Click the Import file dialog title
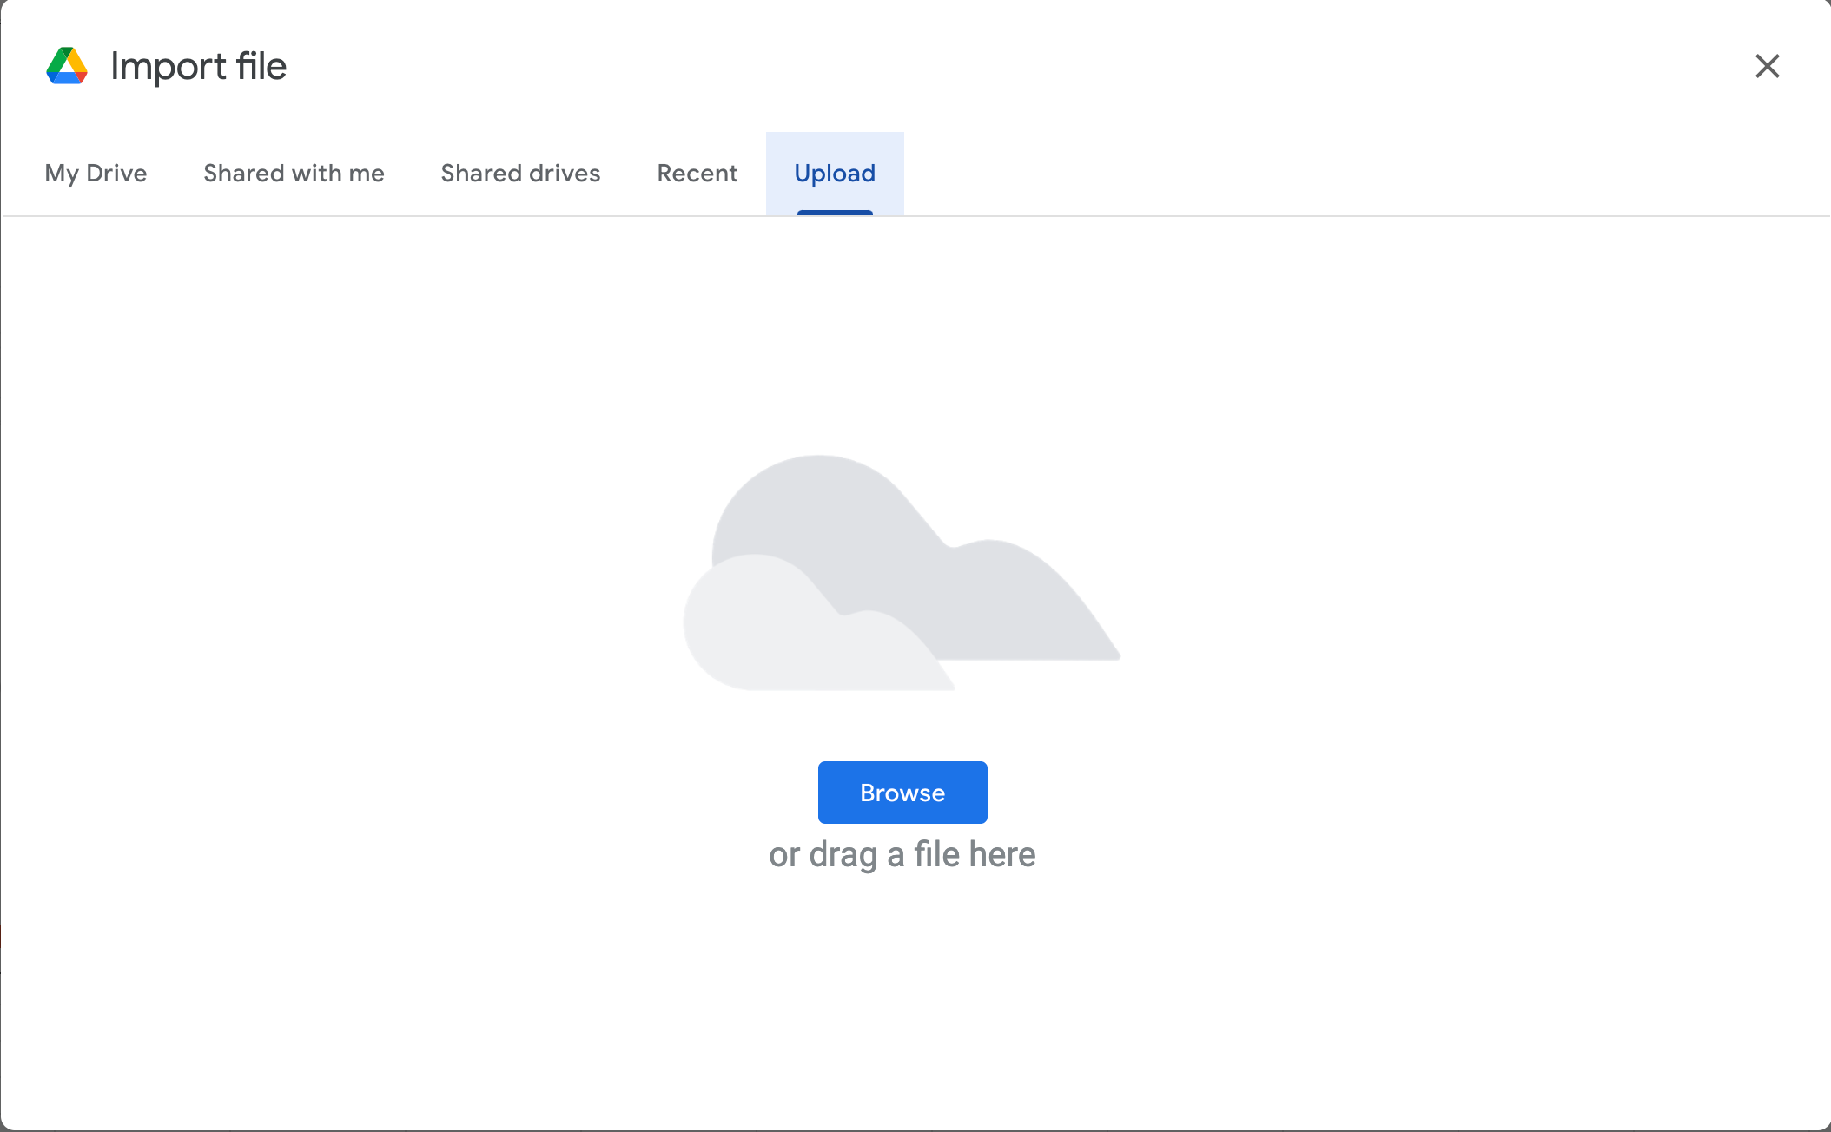 coord(198,66)
